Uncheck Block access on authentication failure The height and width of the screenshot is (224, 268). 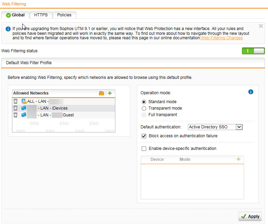(x=144, y=136)
